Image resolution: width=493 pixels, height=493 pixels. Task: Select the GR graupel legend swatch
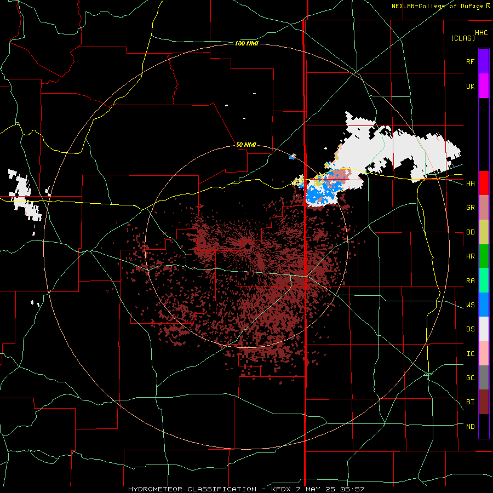coord(484,208)
